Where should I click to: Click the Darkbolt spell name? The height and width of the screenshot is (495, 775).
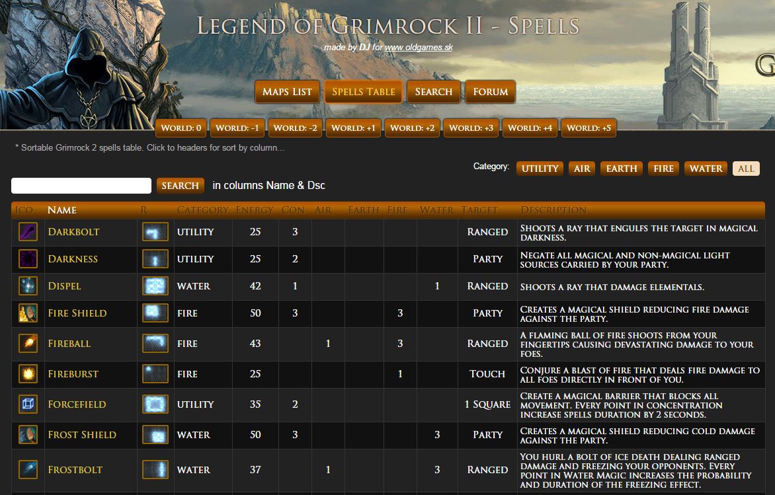(x=73, y=232)
